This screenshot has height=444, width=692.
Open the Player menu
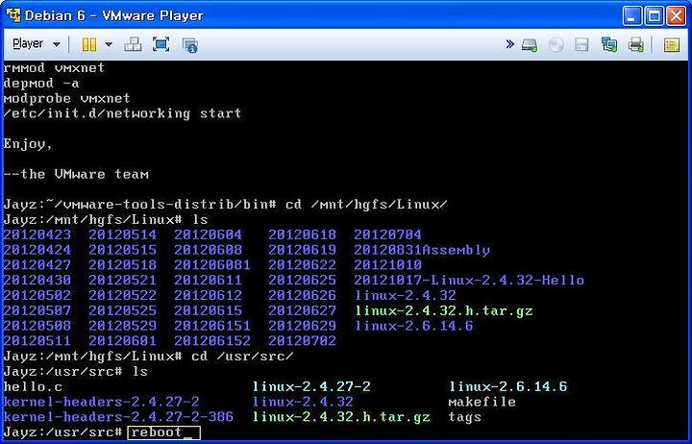(x=36, y=43)
